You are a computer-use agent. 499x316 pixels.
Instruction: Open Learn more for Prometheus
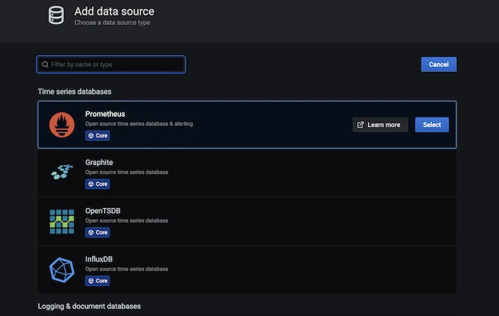click(381, 125)
